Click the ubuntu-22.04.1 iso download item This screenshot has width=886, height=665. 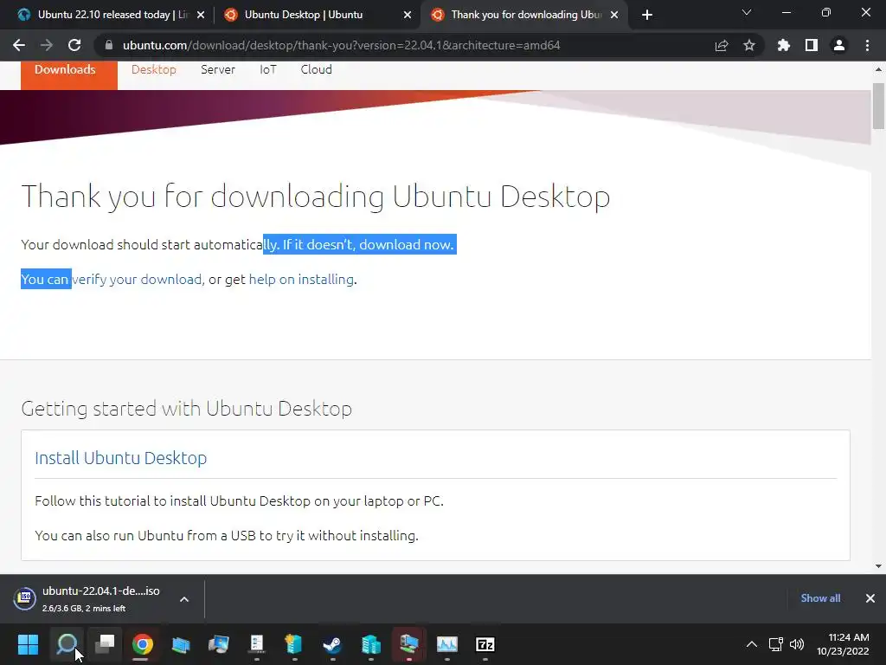(100, 599)
